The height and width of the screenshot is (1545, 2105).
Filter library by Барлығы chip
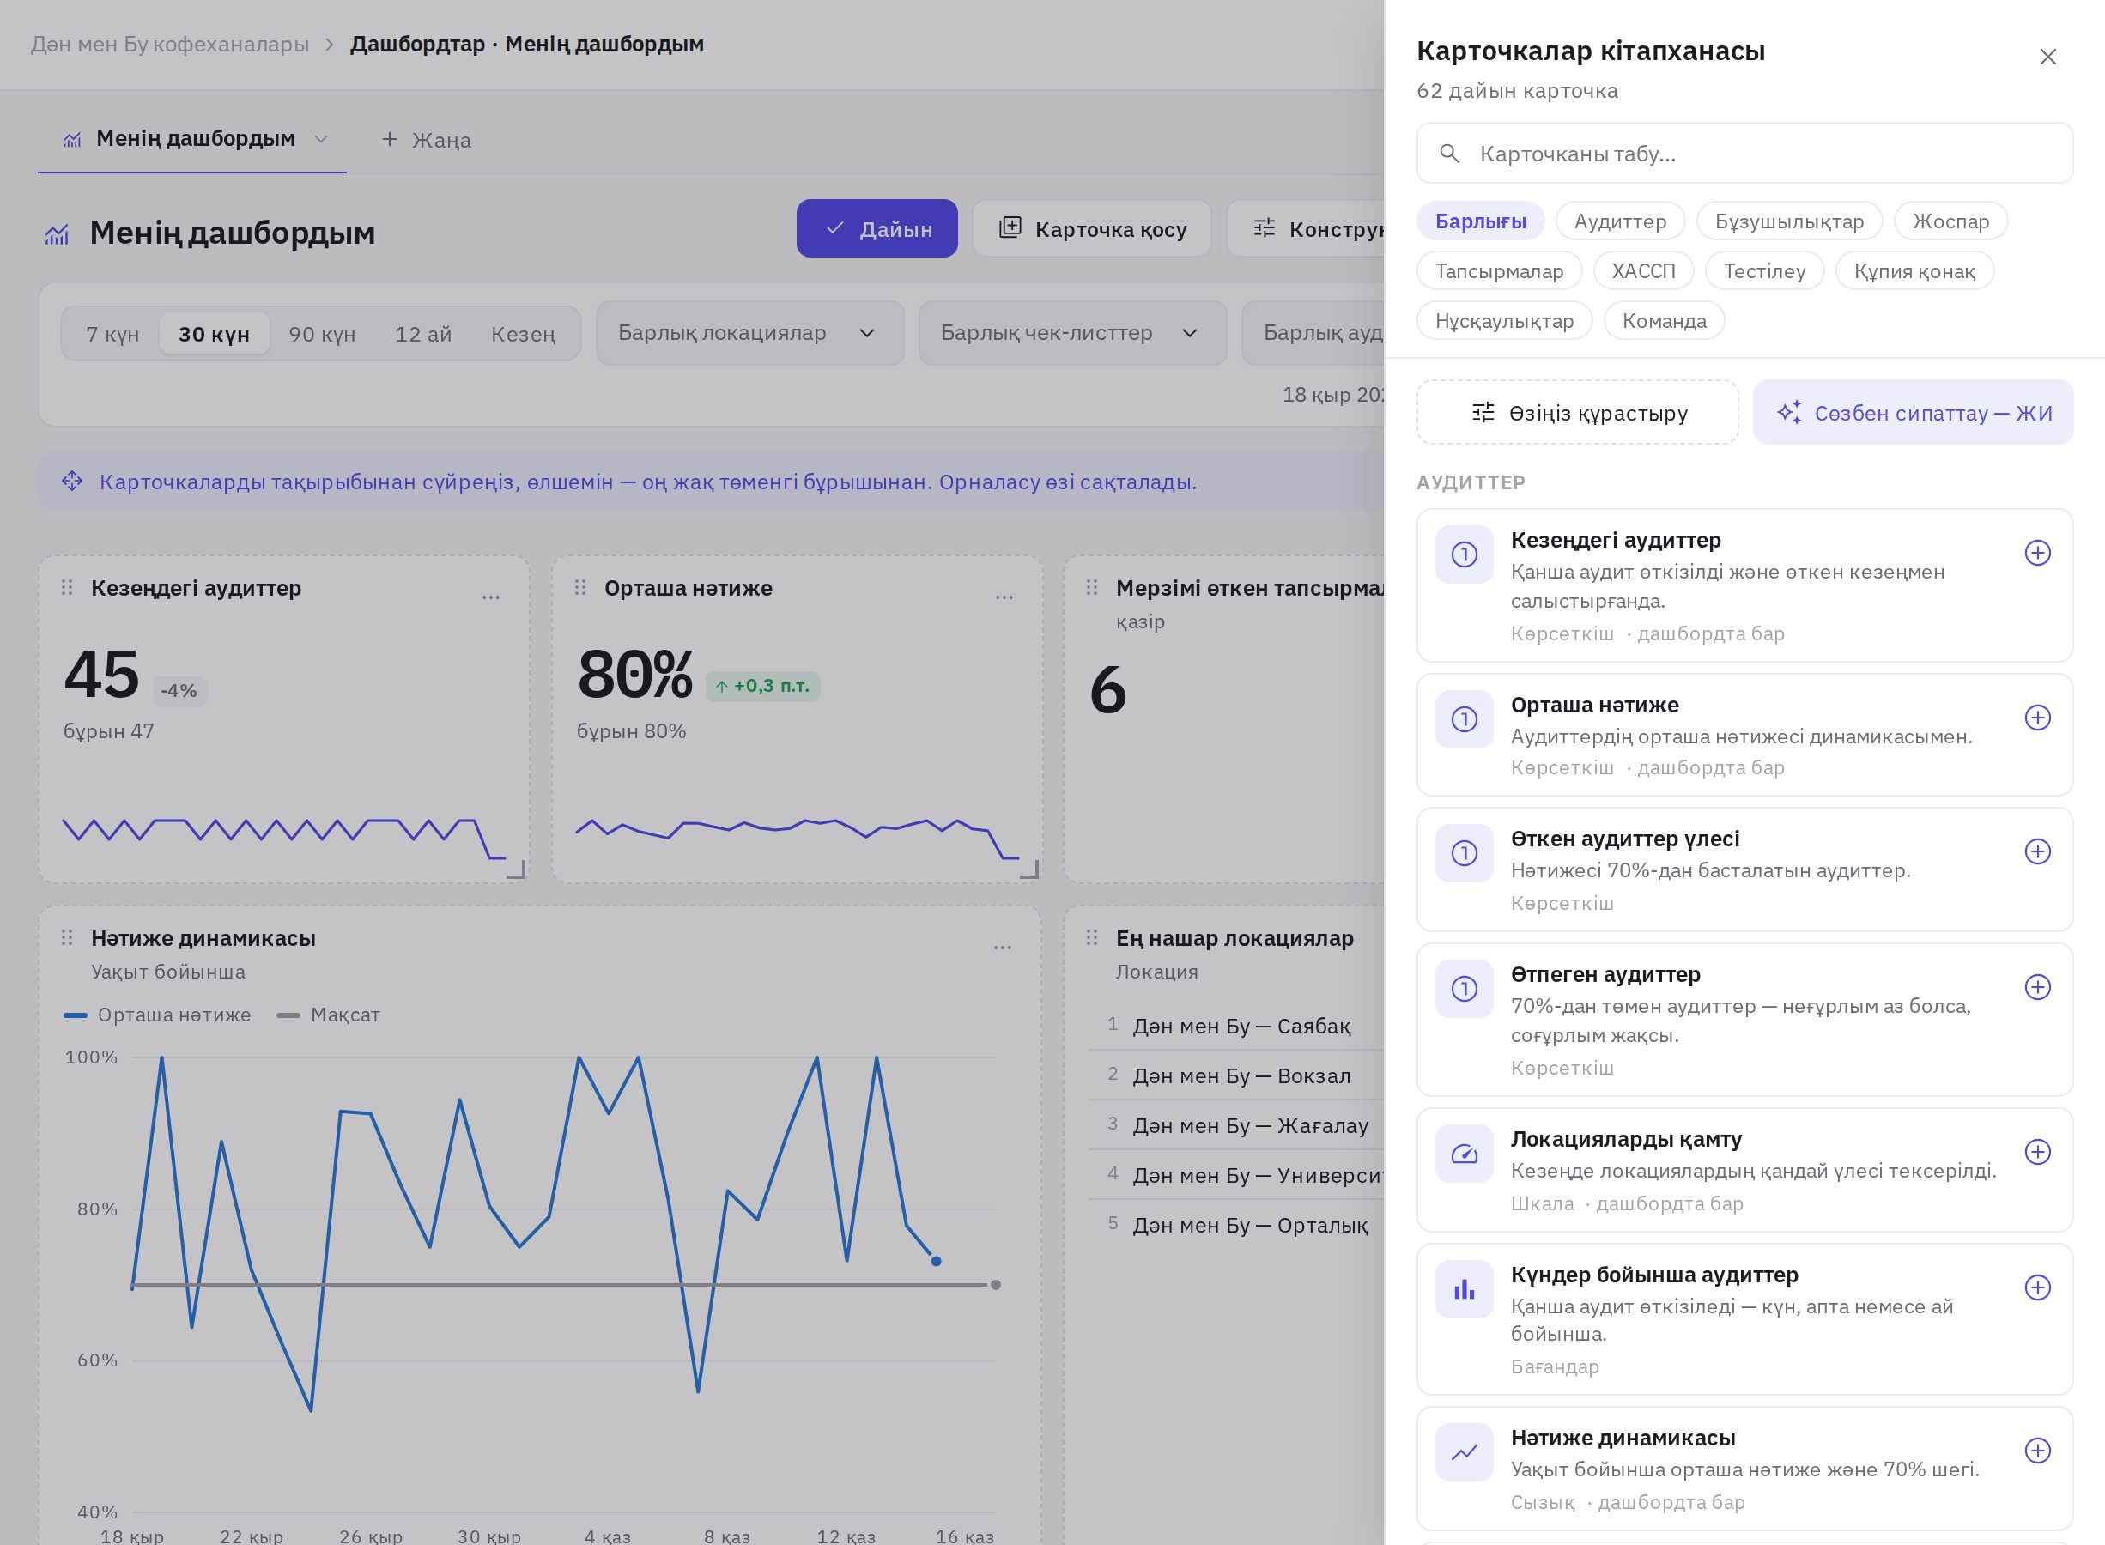coord(1480,221)
